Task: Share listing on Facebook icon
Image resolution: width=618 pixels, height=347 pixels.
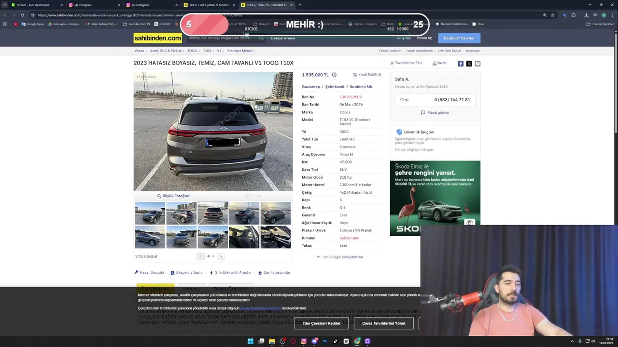Action: [x=461, y=64]
